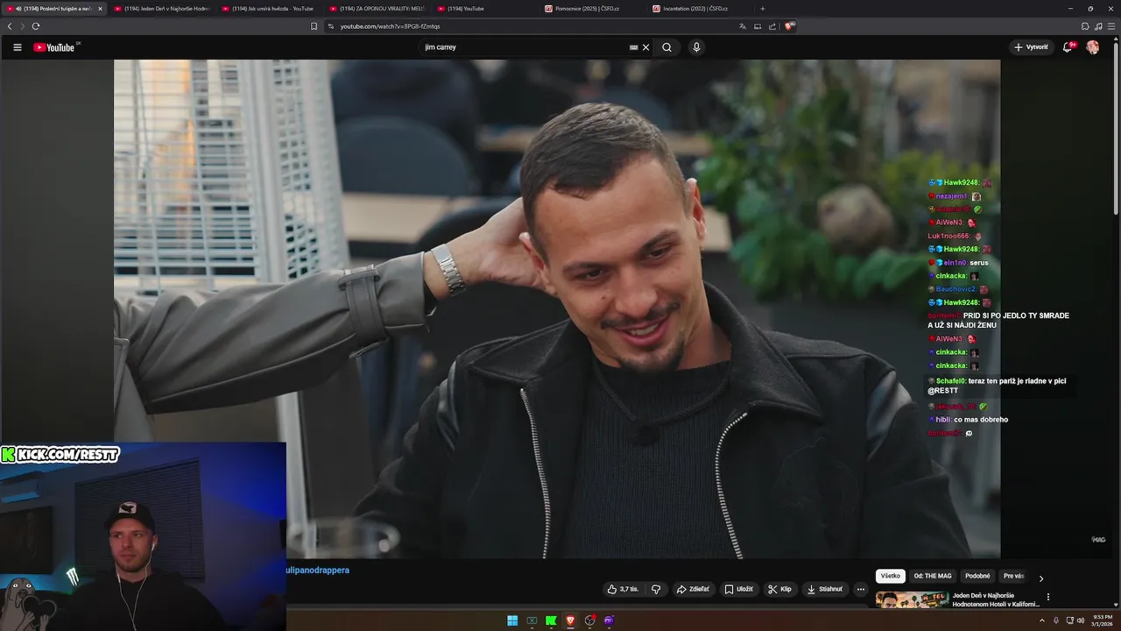Open the Brave browser taskbar icon
The height and width of the screenshot is (631, 1121).
tap(570, 620)
